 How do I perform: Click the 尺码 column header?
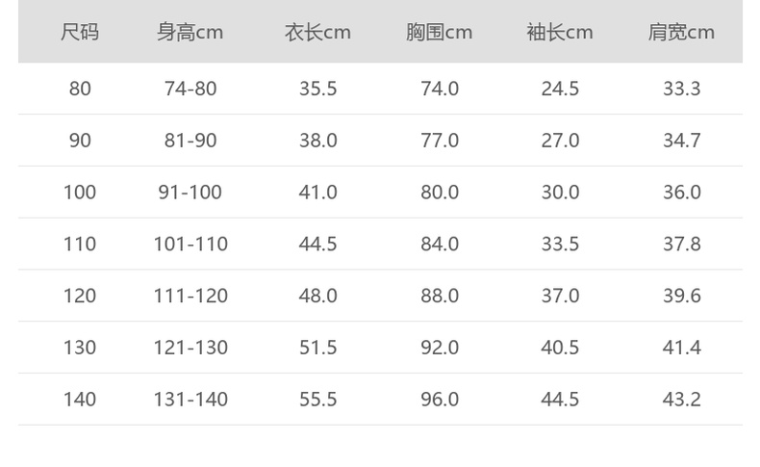coord(80,32)
